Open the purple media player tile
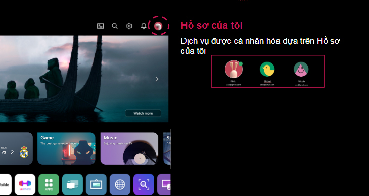Screen dimensions: 369x196 pyautogui.click(x=164, y=185)
